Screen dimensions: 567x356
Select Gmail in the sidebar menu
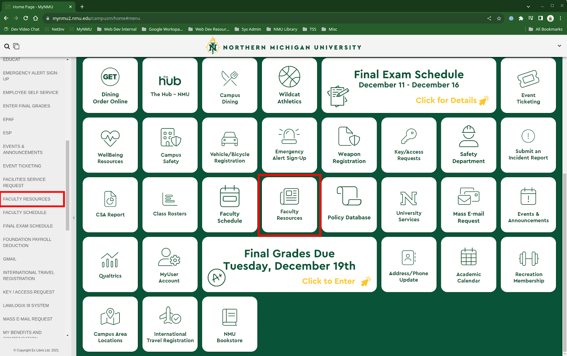tap(10, 259)
